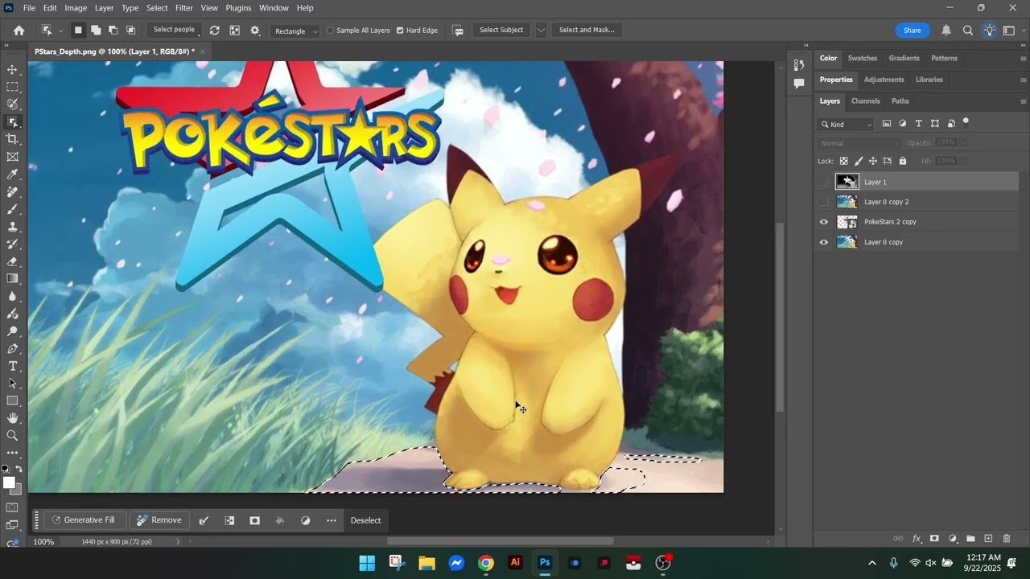
Task: Hide the PokeStars 2 copy layer
Action: pos(823,222)
